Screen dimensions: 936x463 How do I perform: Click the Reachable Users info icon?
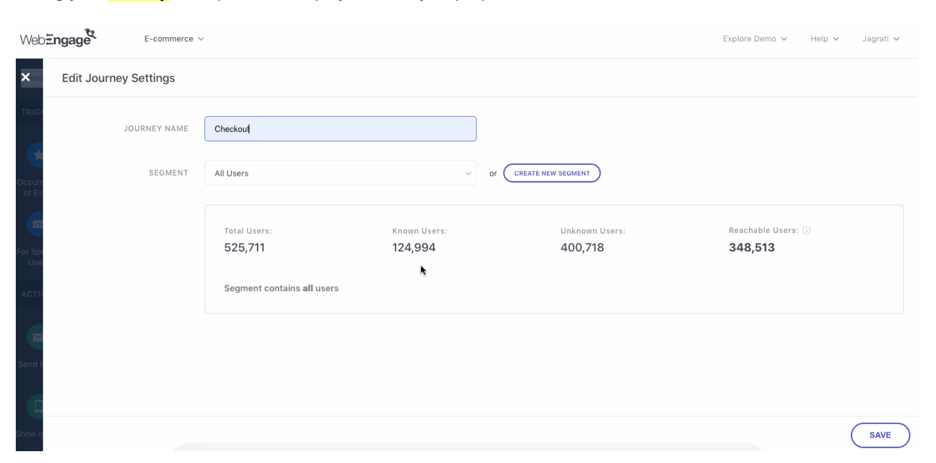click(x=806, y=230)
